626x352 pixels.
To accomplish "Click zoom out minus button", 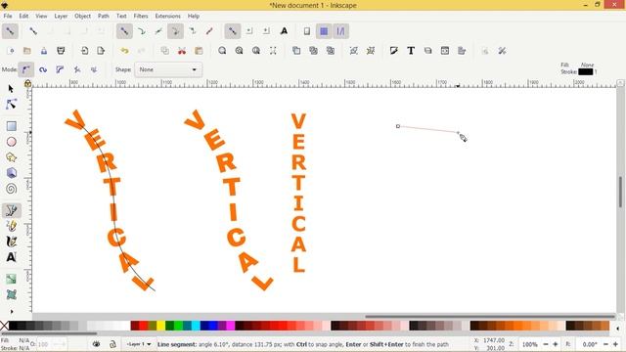I will point(546,344).
